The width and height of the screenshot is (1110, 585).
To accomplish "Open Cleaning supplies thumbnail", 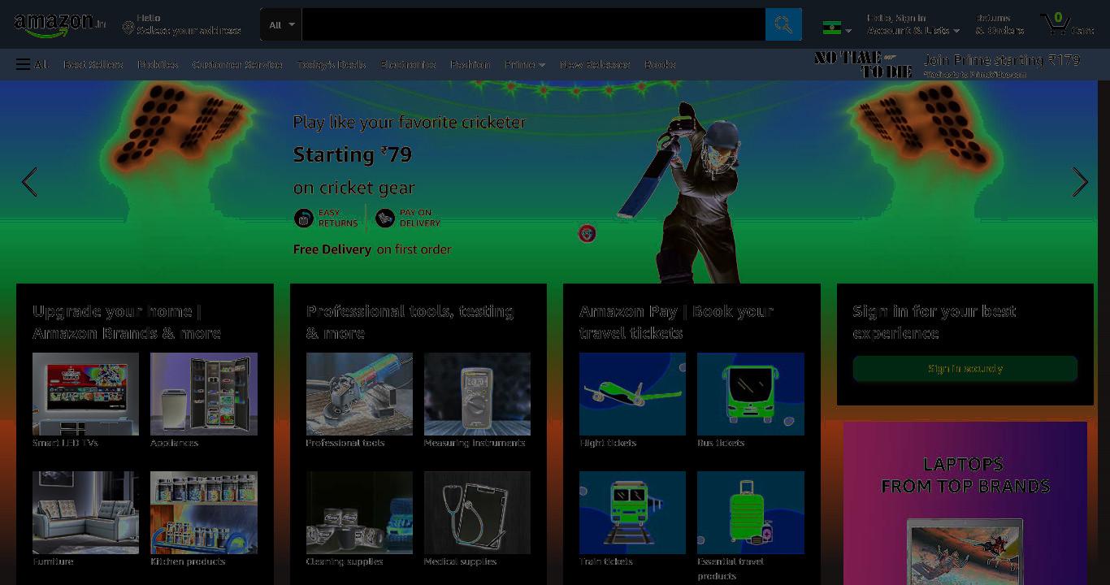I will pos(359,513).
